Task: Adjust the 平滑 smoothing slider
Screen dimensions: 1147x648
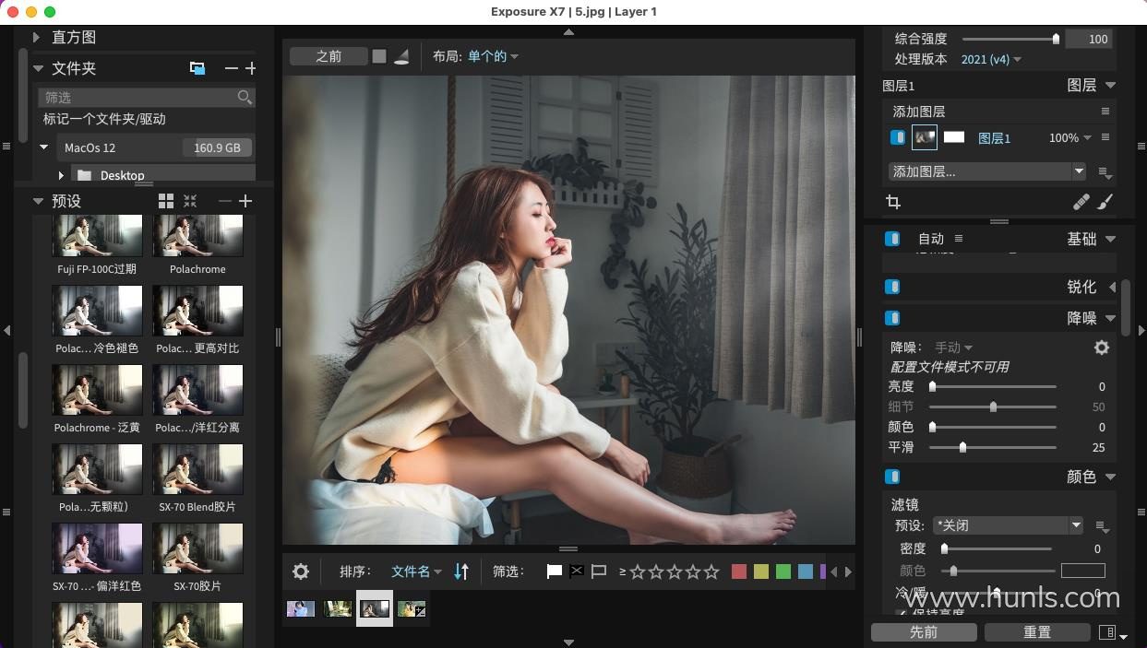Action: (993, 447)
